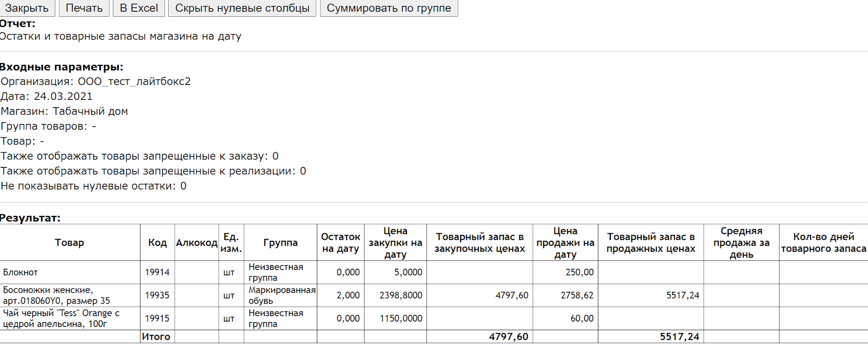
Task: Select the Босоножки женские product row
Action: (56, 296)
